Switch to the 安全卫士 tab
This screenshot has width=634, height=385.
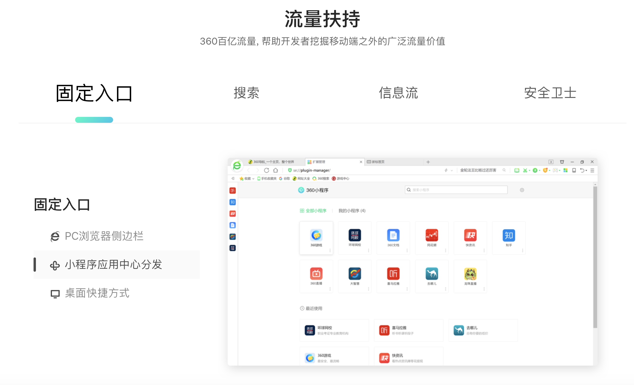click(550, 93)
